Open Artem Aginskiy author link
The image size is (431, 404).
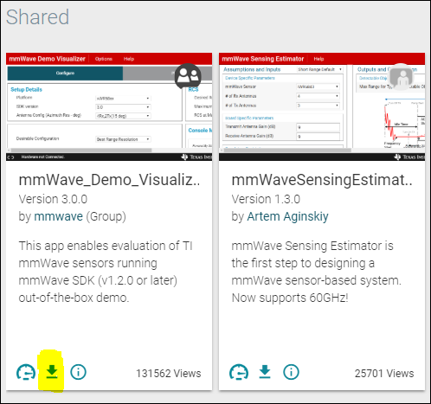[287, 216]
